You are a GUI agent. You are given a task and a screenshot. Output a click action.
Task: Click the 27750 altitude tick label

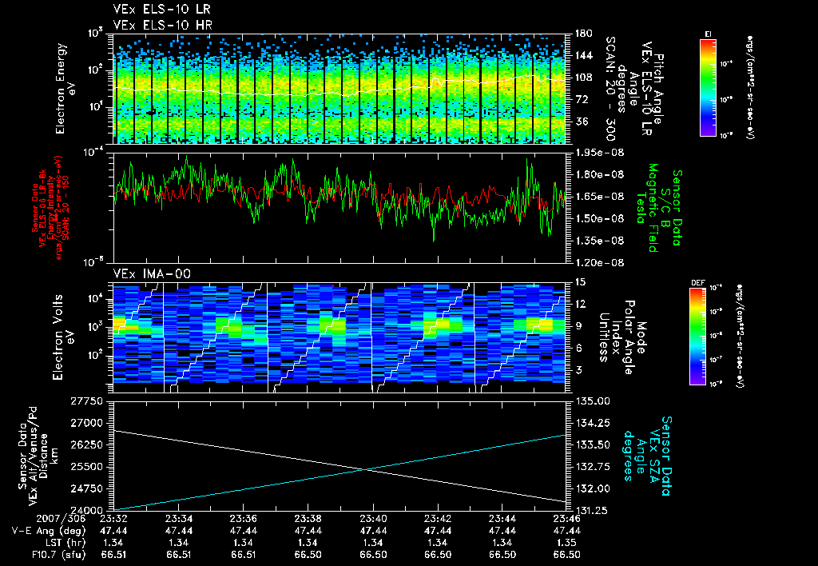tap(86, 401)
